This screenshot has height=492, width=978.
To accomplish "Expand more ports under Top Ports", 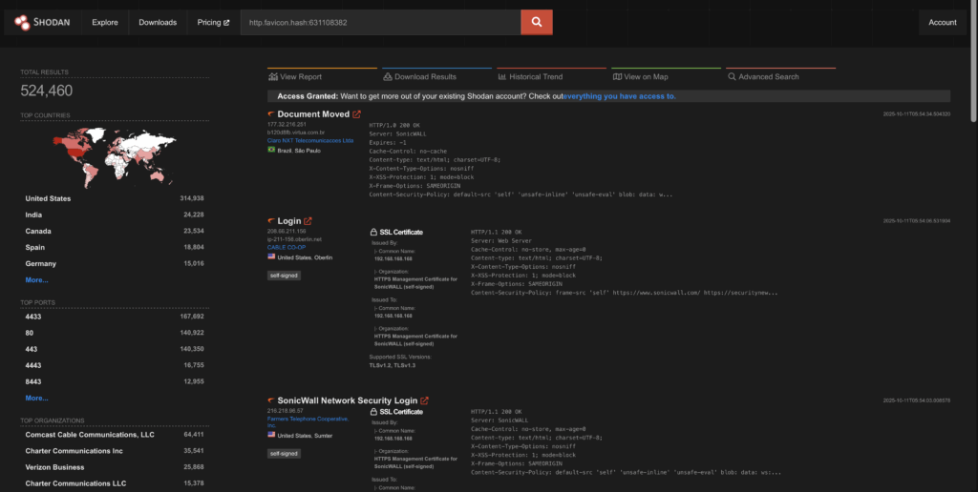I will point(36,398).
